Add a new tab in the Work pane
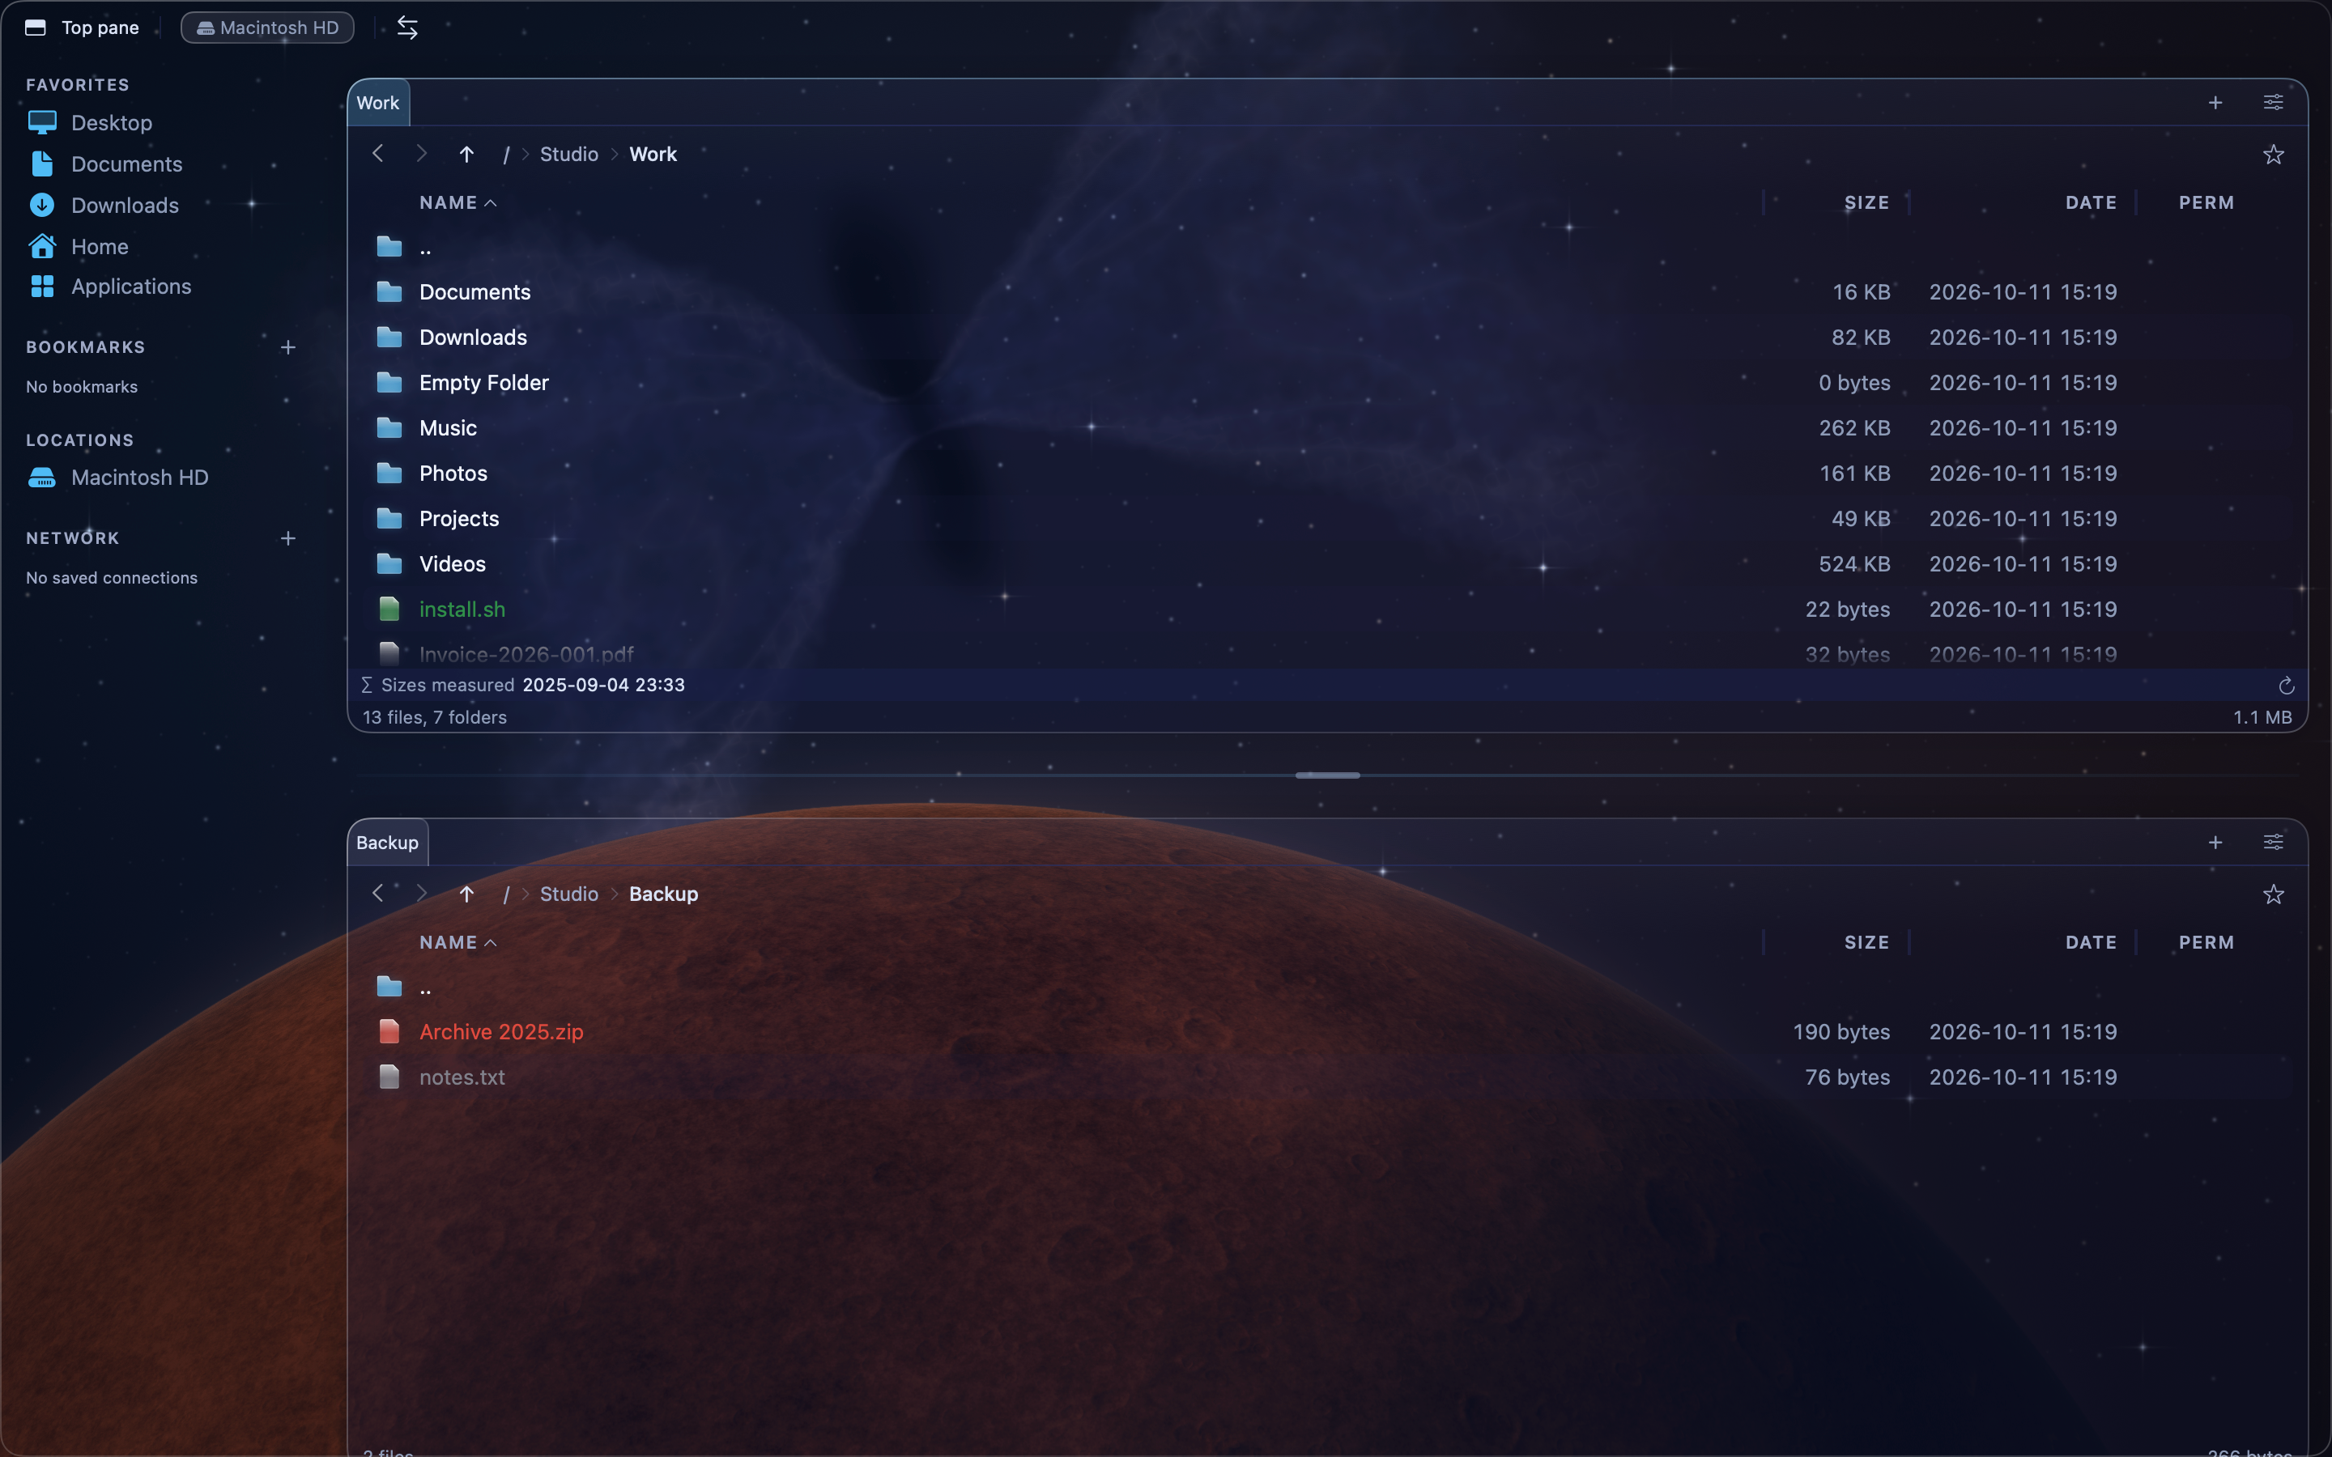 (x=2215, y=103)
